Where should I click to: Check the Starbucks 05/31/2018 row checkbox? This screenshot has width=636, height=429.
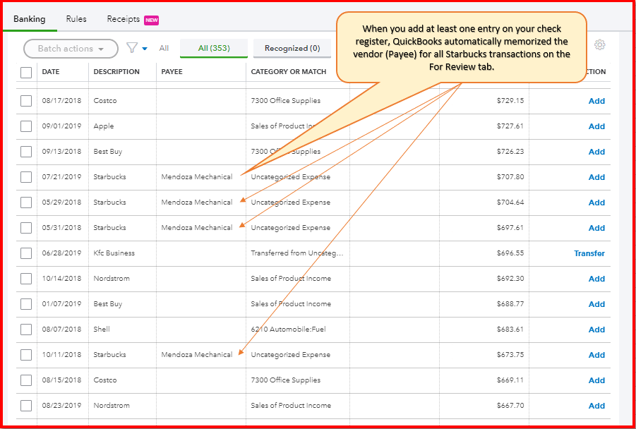(x=26, y=227)
